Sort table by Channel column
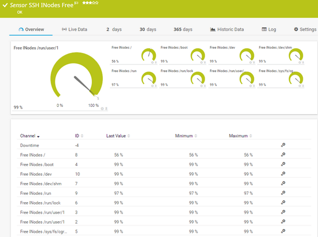Image resolution: width=318 pixels, height=237 pixels. [29, 136]
